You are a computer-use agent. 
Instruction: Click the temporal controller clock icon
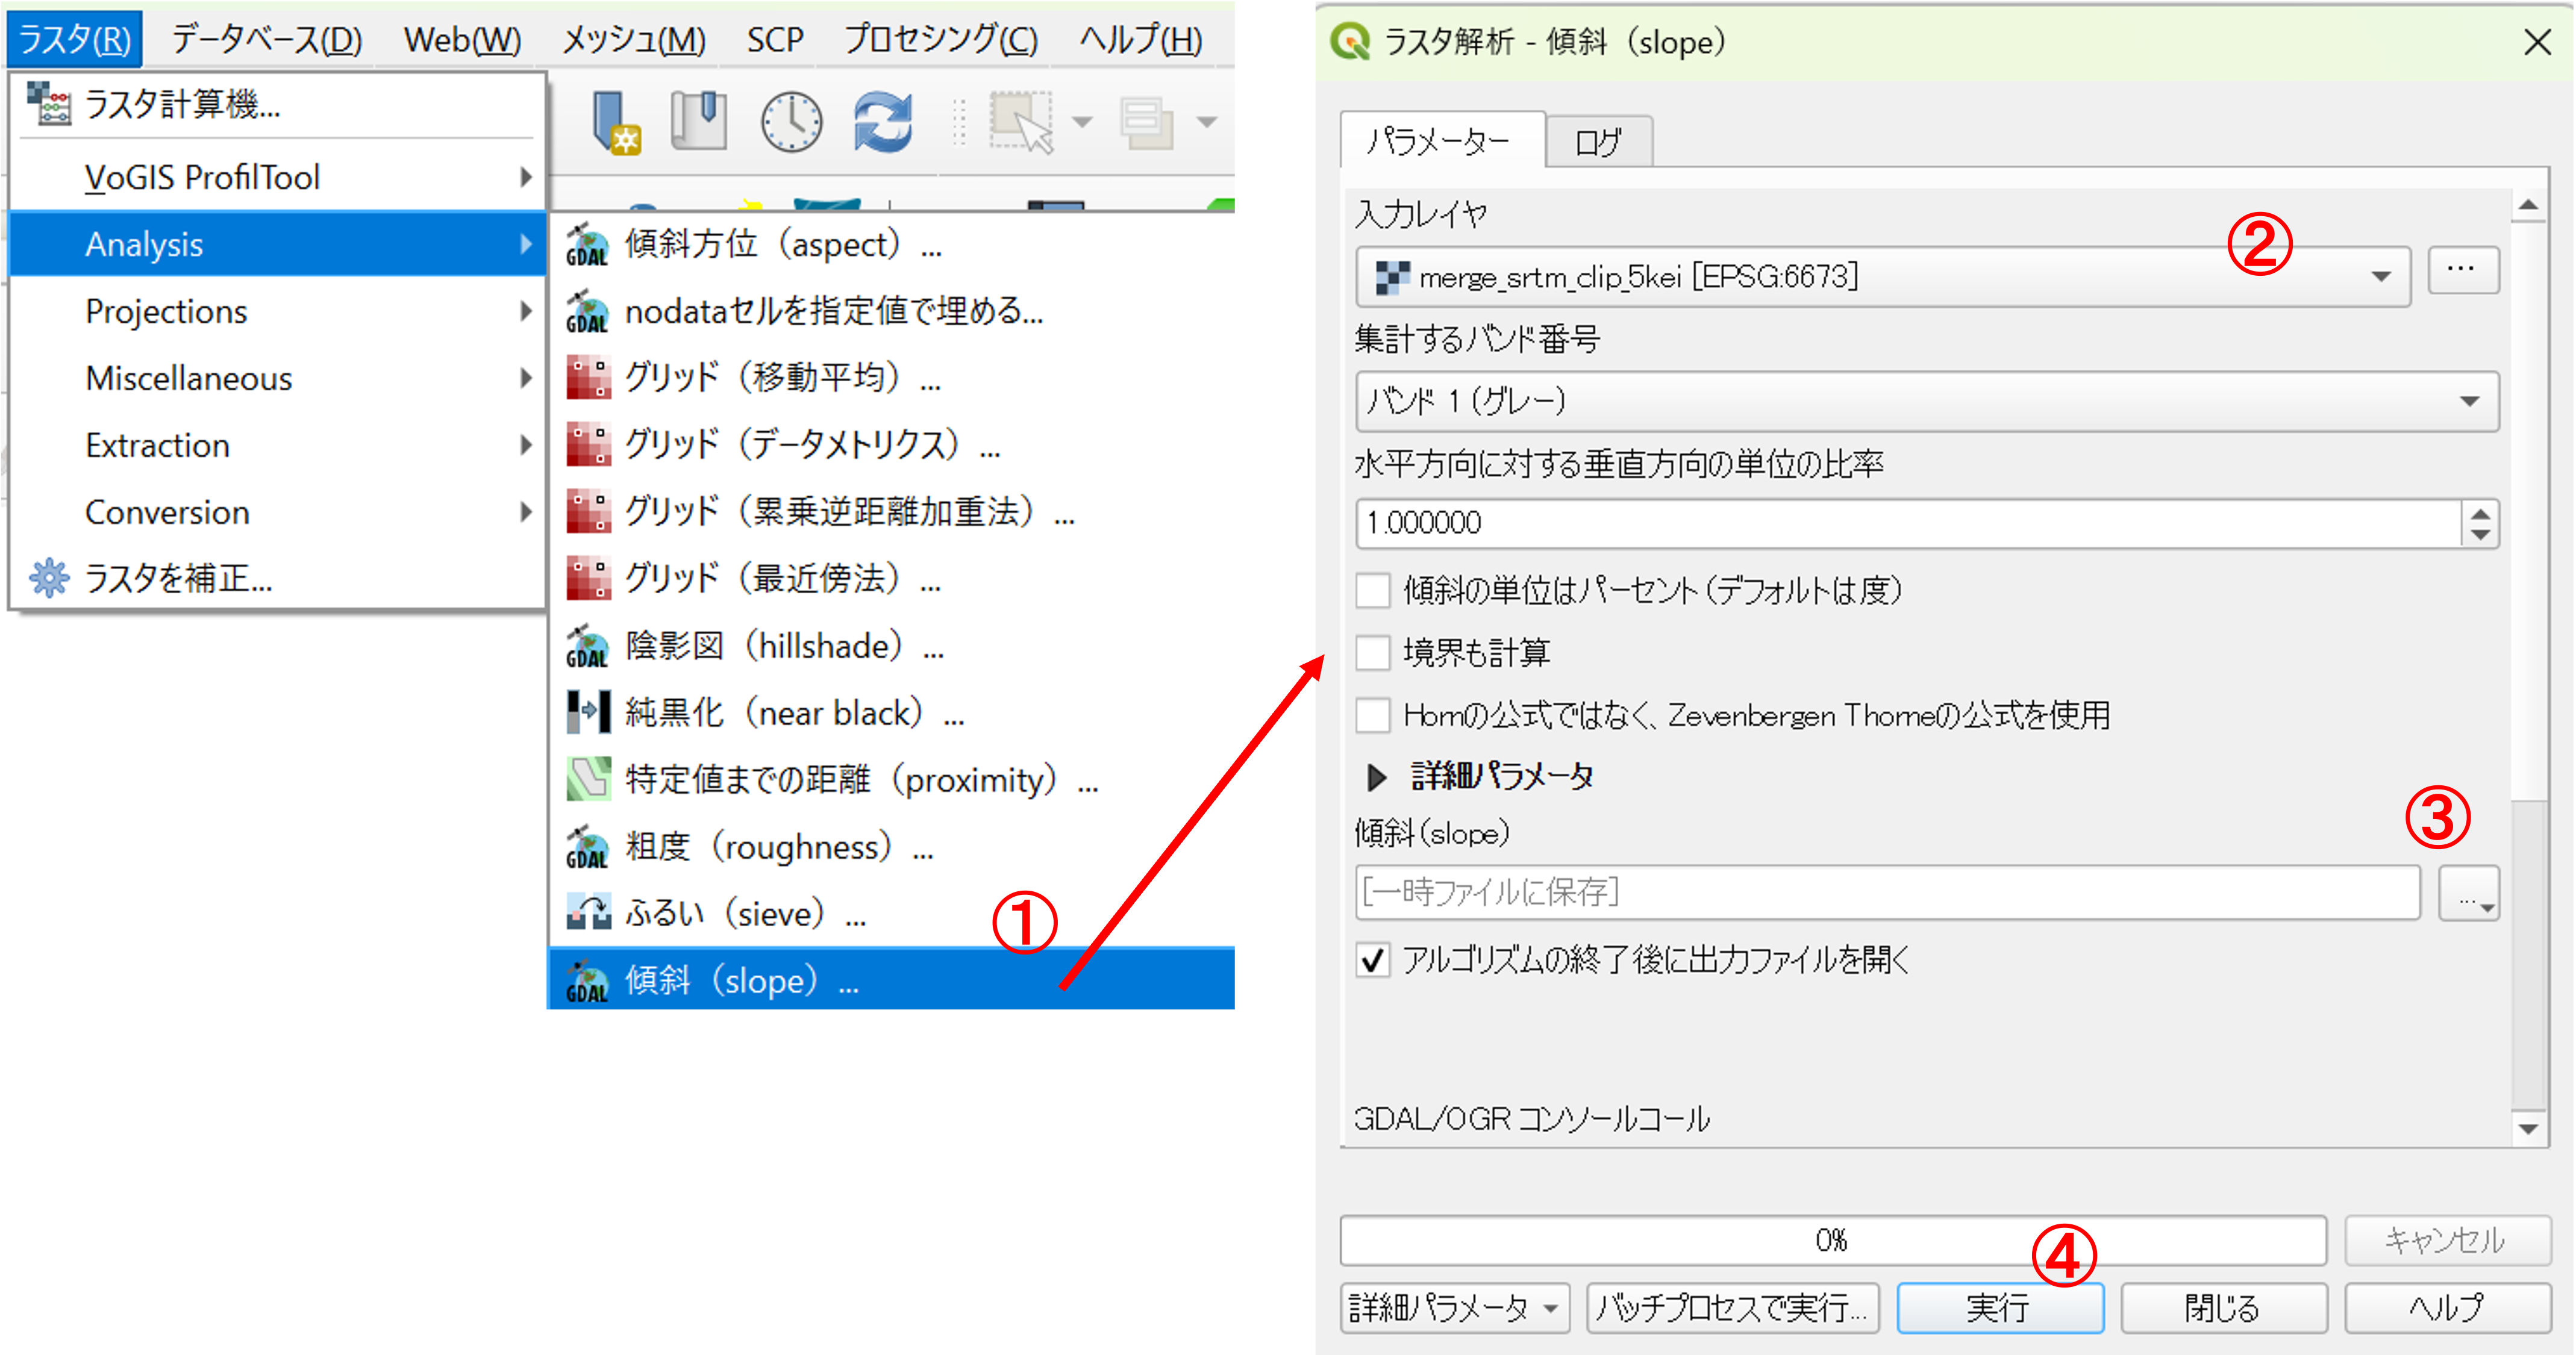point(791,122)
